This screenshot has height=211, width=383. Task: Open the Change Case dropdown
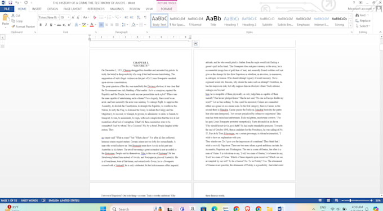click(86, 17)
